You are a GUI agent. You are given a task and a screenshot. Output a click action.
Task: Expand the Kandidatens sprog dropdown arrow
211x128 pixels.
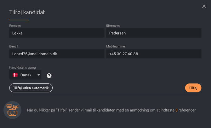[x=39, y=75]
